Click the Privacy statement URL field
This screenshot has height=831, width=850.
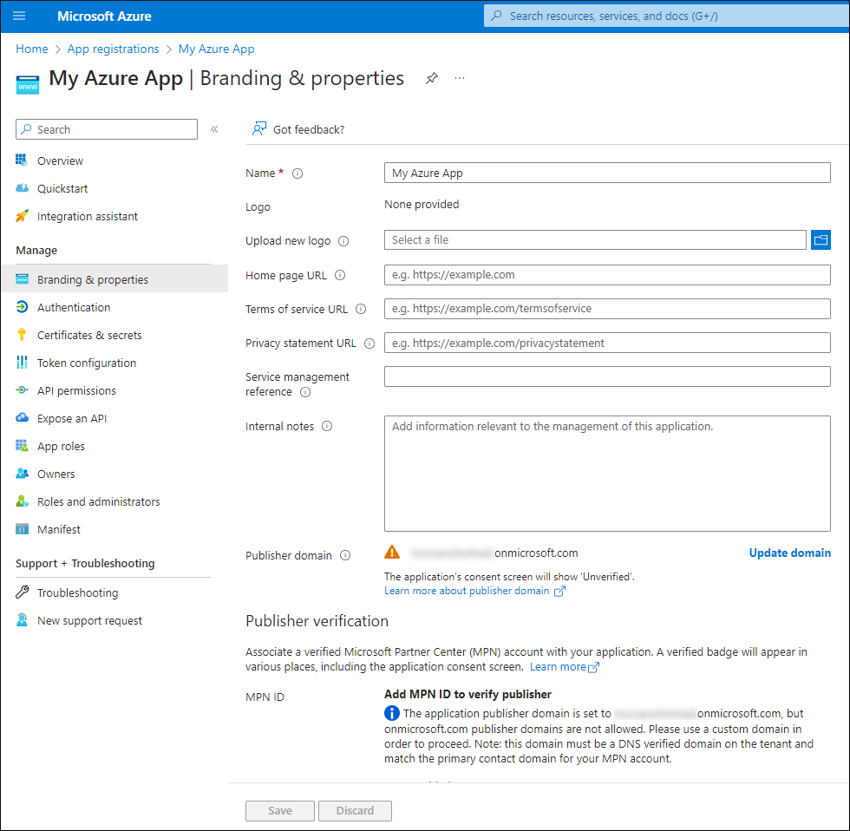coord(607,343)
